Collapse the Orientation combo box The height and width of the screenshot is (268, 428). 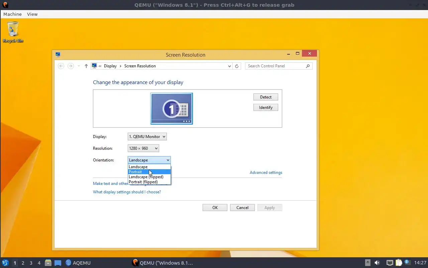click(x=149, y=160)
